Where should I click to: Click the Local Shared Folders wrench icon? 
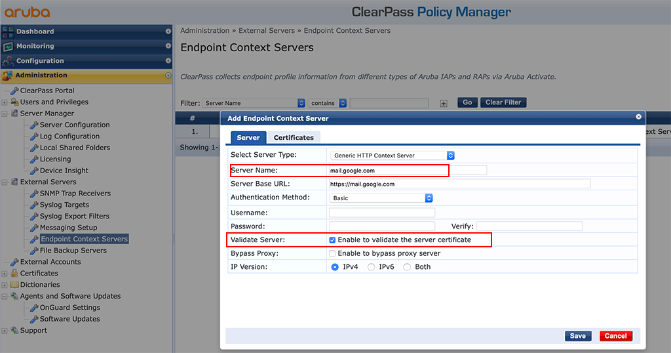point(34,148)
